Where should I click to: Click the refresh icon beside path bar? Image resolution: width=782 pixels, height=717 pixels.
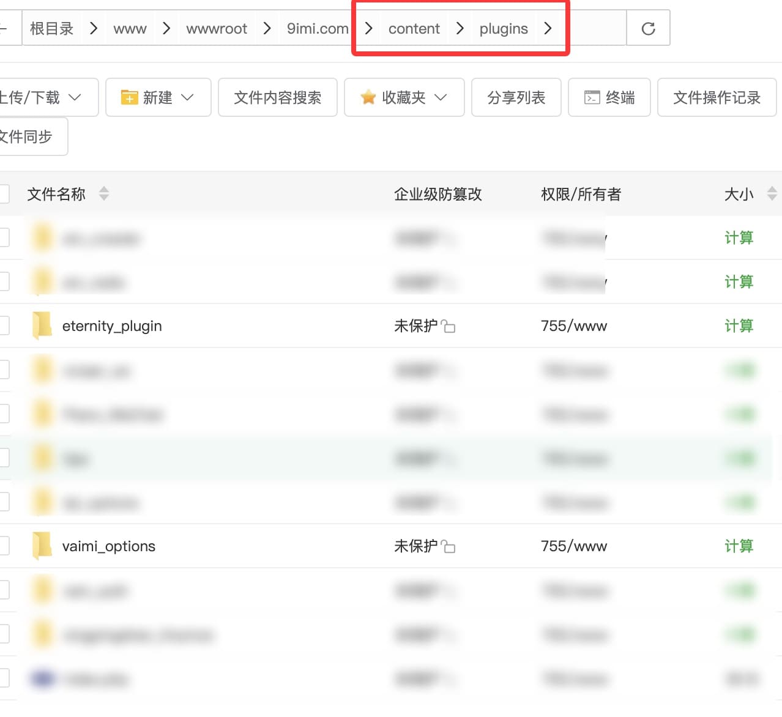point(648,29)
